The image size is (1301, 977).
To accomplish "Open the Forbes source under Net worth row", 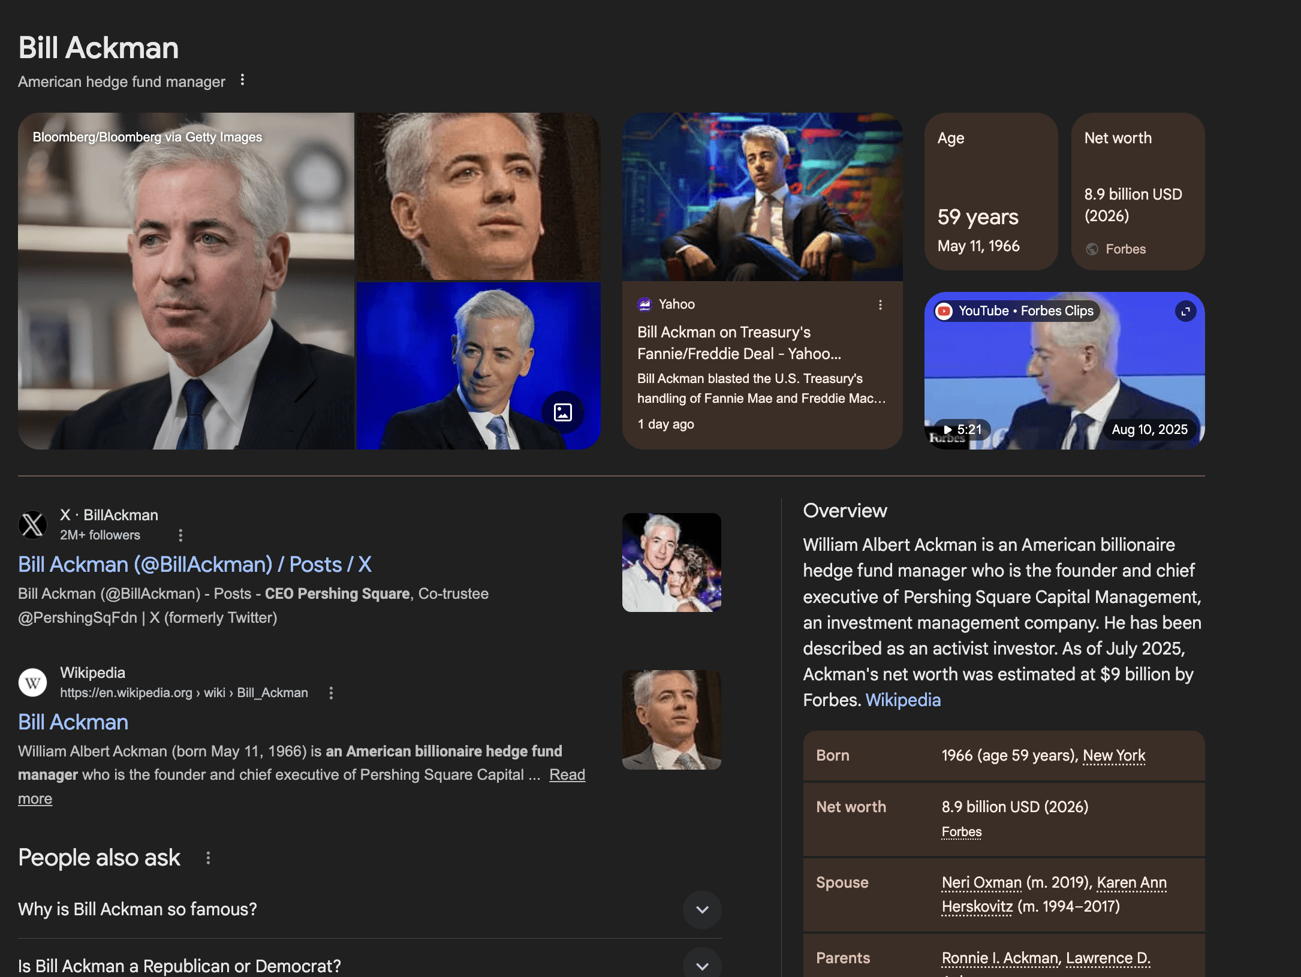I will click(x=961, y=832).
